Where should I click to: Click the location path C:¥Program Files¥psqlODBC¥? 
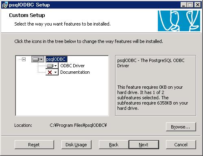pyautogui.click(x=78, y=125)
